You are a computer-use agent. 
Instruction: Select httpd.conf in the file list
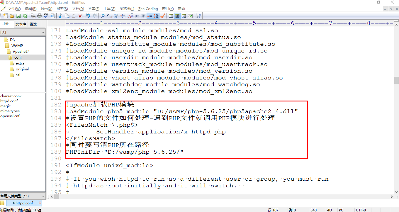(9, 101)
